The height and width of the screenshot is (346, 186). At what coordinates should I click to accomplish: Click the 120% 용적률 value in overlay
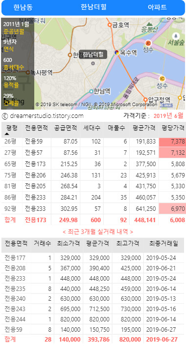point(10,78)
